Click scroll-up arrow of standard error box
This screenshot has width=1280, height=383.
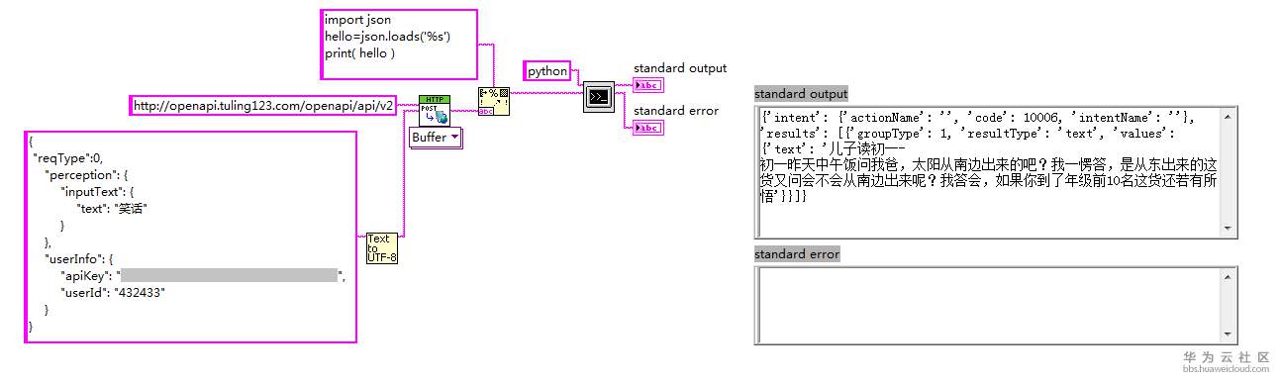pyautogui.click(x=1229, y=276)
